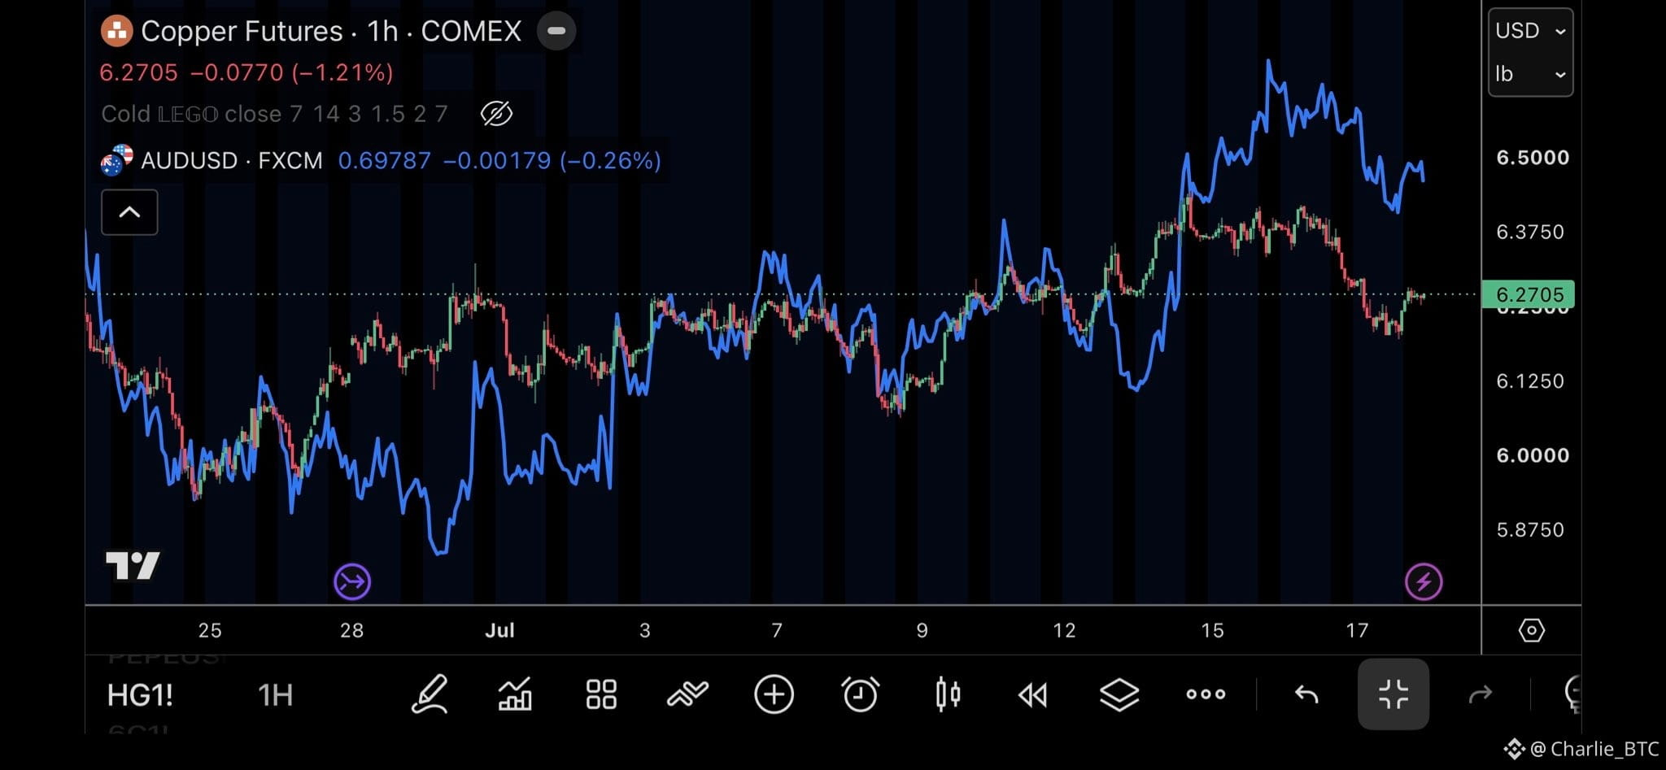Exit fullscreen with the collapse arrows icon

1393,694
